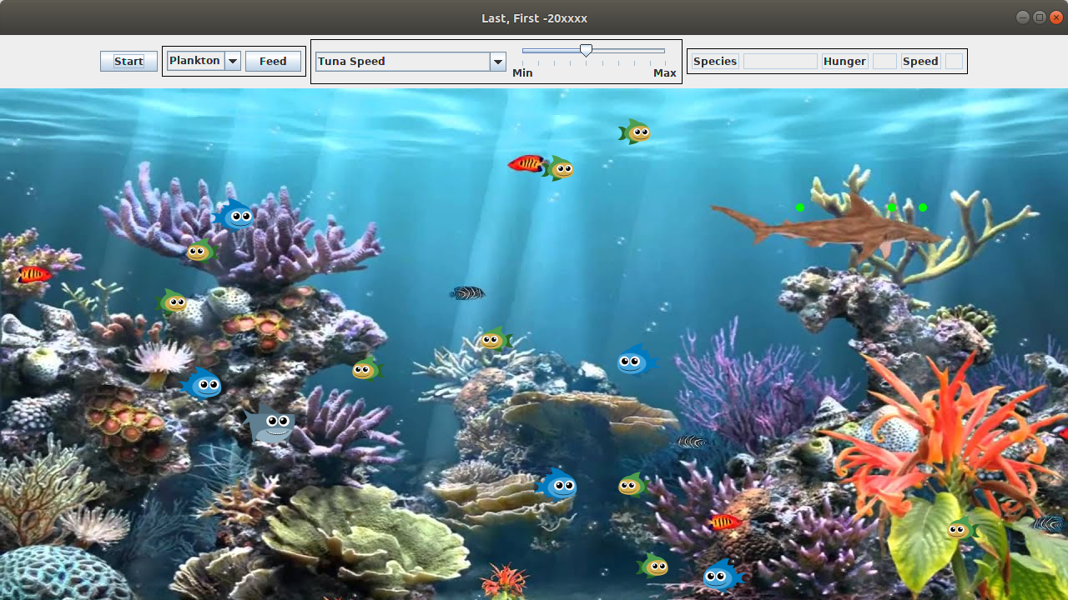Select green fish hiding behind green leaf

point(960,528)
